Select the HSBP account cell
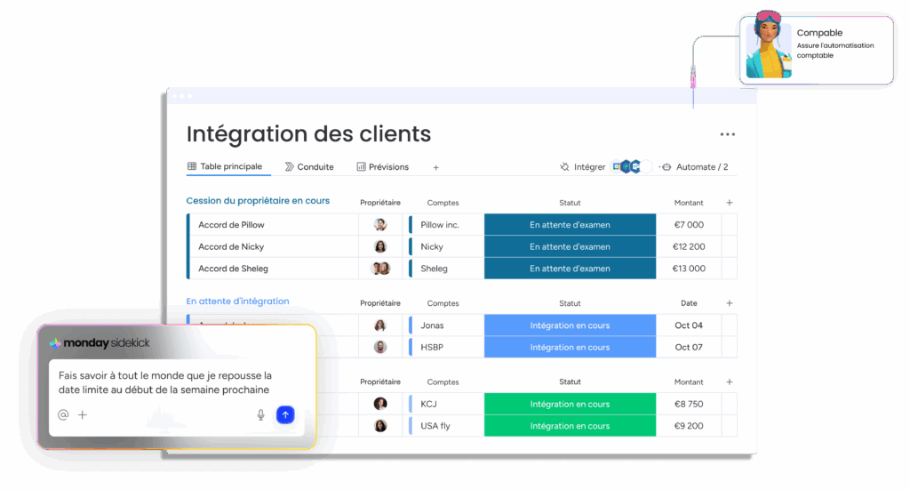Viewport: 910px width, 490px height. (446, 347)
